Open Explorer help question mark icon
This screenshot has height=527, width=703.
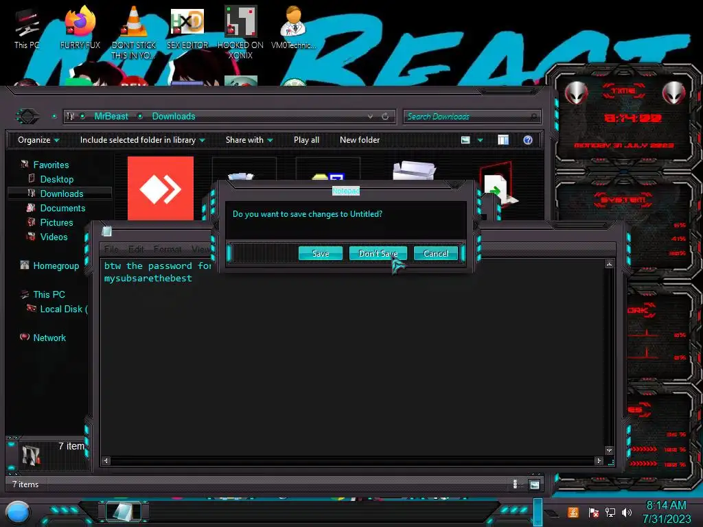(x=528, y=140)
